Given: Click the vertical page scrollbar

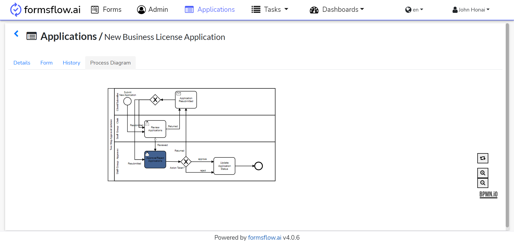Looking at the screenshot, I should (x=507, y=125).
